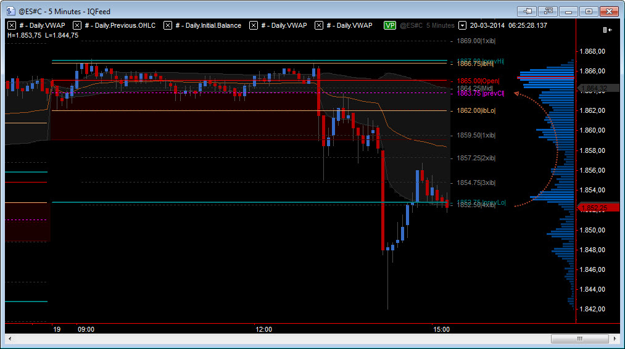Click the price scale alignment icon with arrow
The height and width of the screenshot is (349, 625).
pyautogui.click(x=608, y=30)
